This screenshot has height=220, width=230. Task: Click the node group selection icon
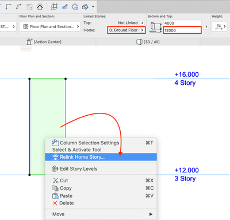click(x=54, y=7)
